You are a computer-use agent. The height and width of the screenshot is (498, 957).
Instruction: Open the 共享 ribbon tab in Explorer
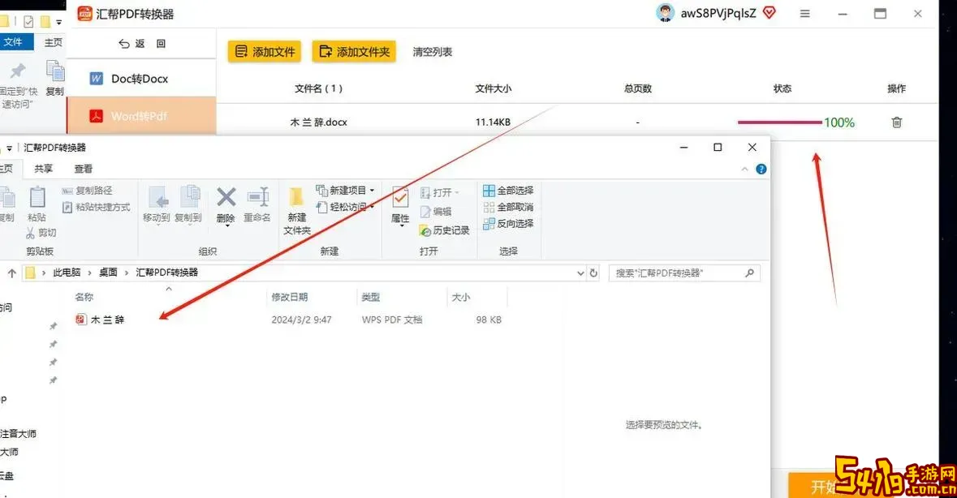pyautogui.click(x=43, y=169)
